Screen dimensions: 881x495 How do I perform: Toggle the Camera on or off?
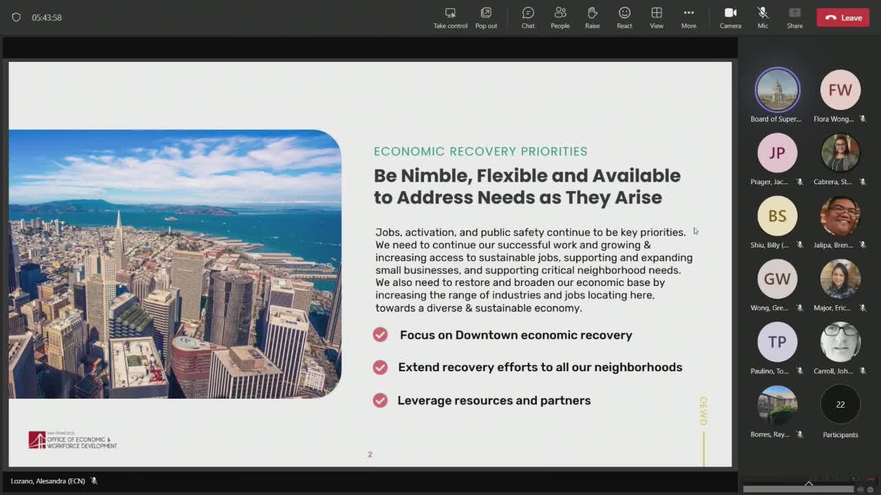pyautogui.click(x=730, y=17)
